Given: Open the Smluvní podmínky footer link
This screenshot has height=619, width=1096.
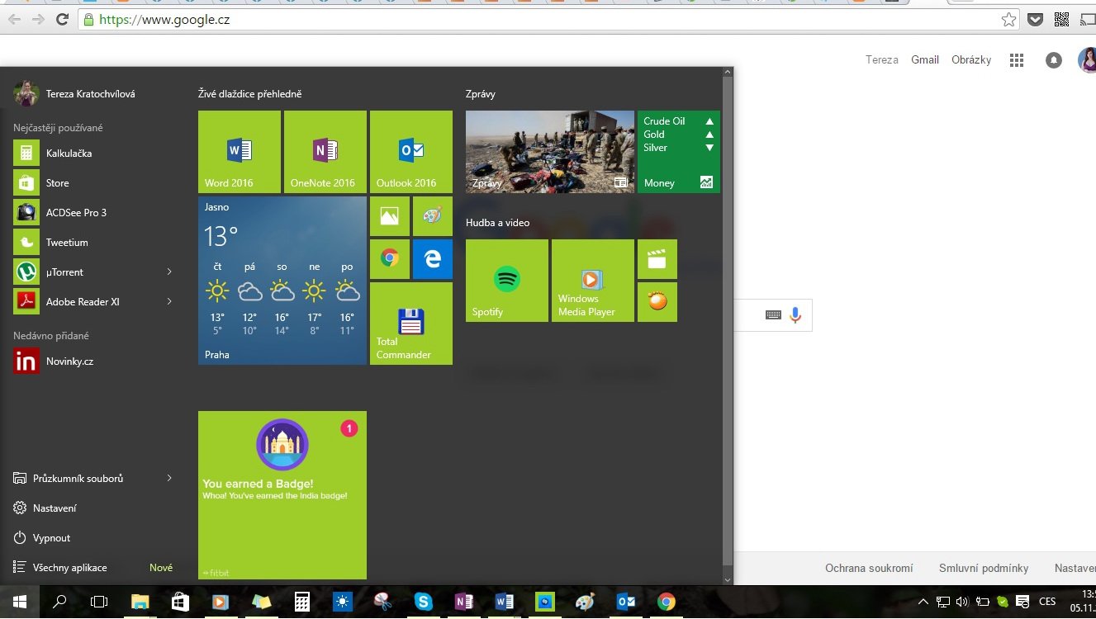Looking at the screenshot, I should [x=984, y=568].
